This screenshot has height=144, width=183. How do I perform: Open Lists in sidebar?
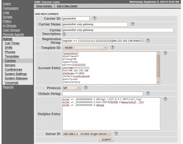[6, 12]
